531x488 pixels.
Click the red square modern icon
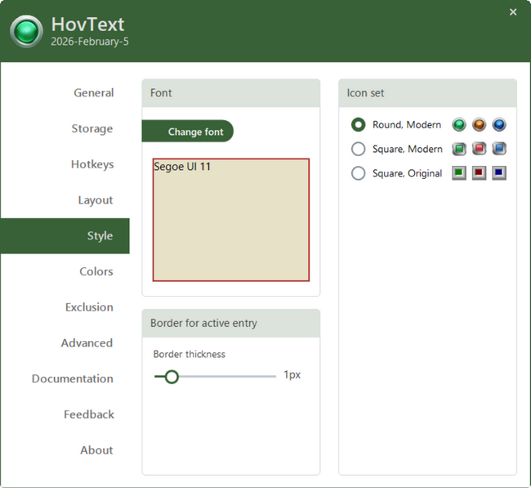tap(480, 149)
